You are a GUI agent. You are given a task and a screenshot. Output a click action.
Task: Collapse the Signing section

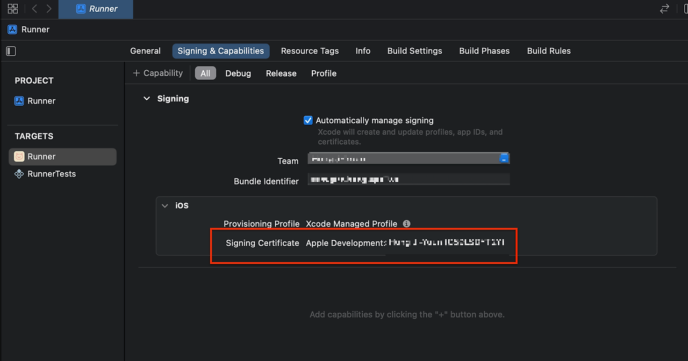coord(147,99)
